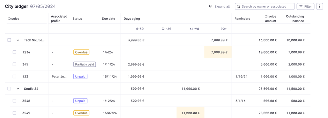This screenshot has height=118, width=328.
Task: Open the three-dot more options menu
Action: click(x=319, y=6)
